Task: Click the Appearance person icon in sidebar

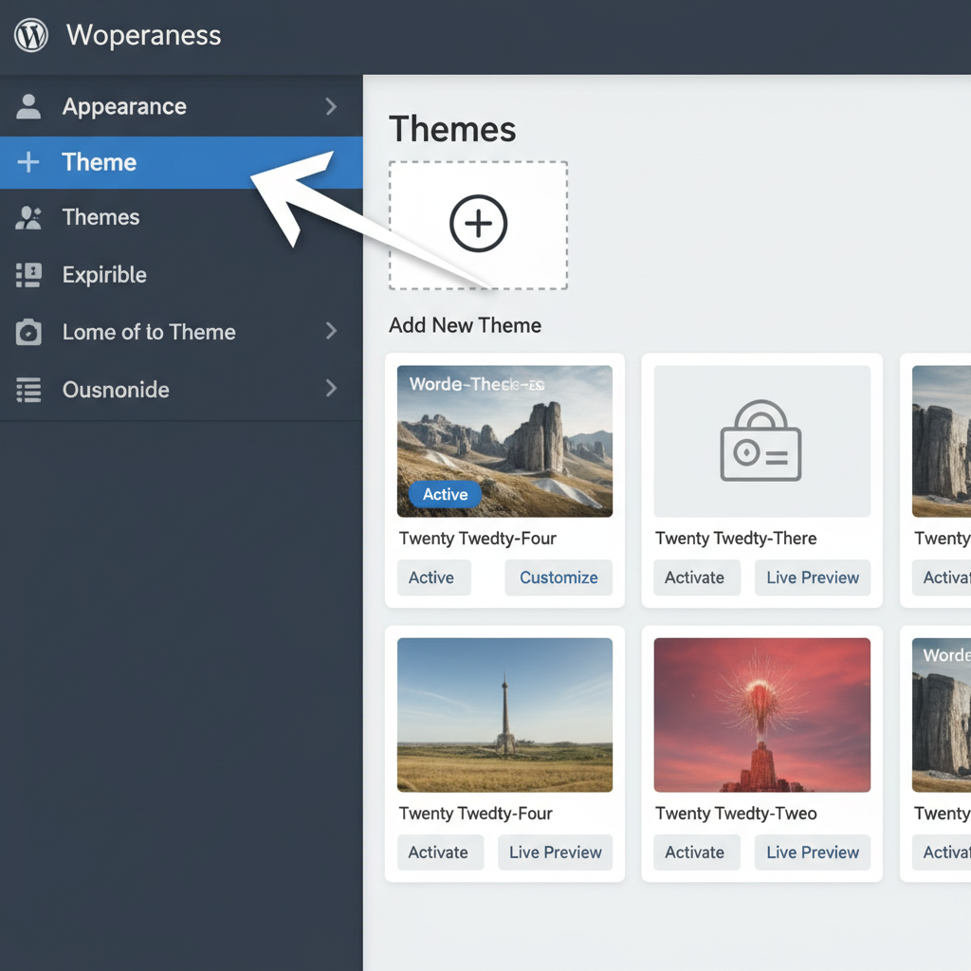Action: pos(29,106)
